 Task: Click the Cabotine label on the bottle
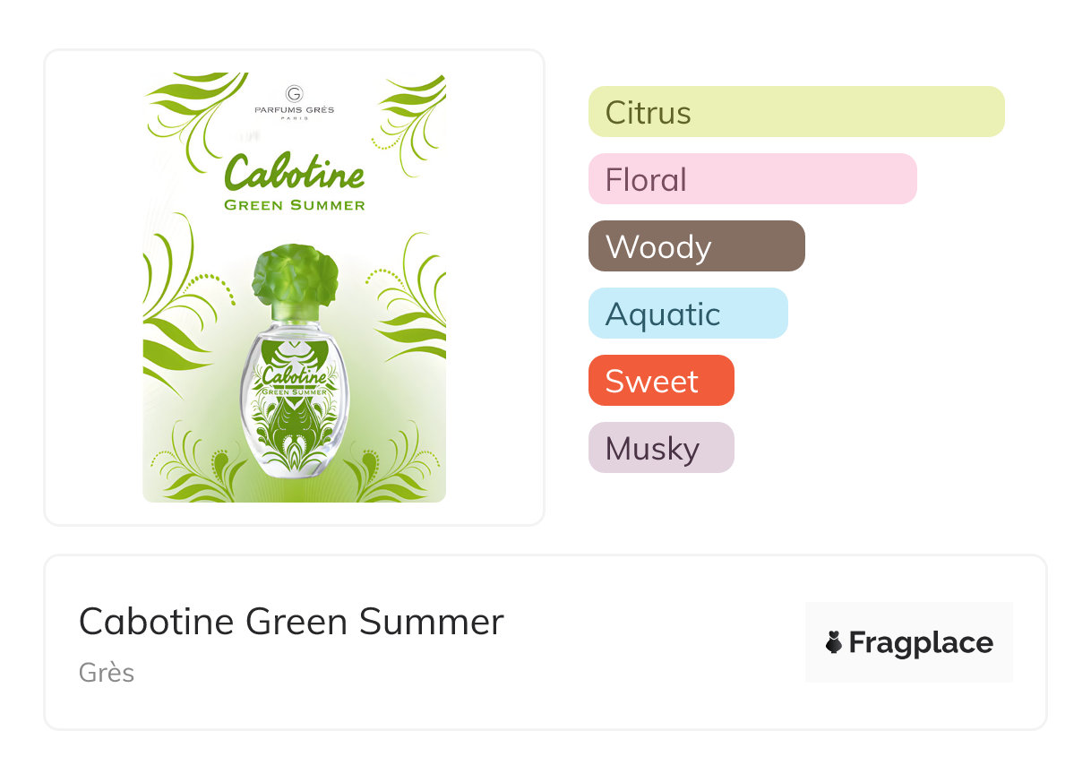(294, 374)
